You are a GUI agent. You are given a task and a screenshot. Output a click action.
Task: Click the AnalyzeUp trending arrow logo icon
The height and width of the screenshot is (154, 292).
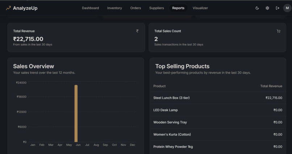point(8,8)
